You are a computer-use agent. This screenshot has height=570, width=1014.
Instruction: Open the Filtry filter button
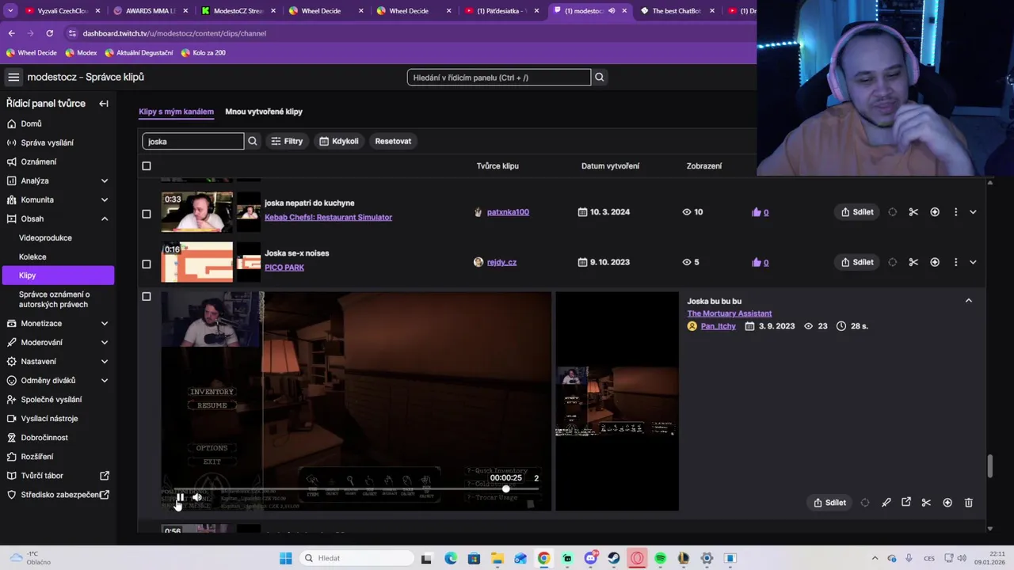pyautogui.click(x=287, y=141)
